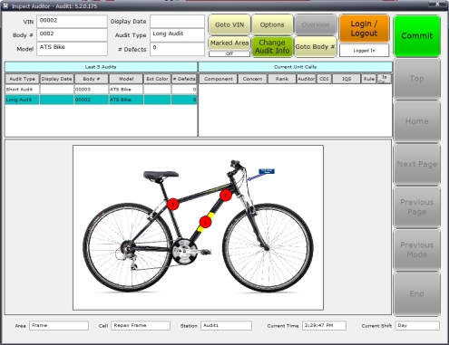Click the Top navigation button

[x=417, y=79]
